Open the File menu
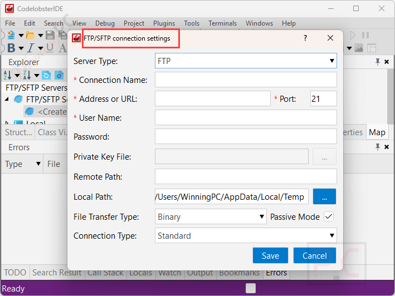 (10, 23)
